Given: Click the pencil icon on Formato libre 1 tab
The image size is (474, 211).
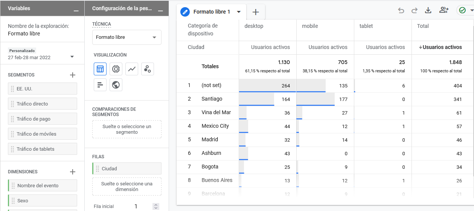Looking at the screenshot, I should (185, 12).
